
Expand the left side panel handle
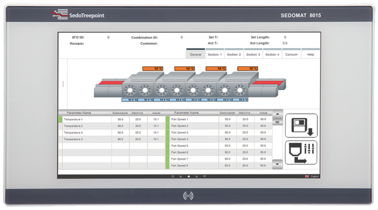pyautogui.click(x=63, y=84)
